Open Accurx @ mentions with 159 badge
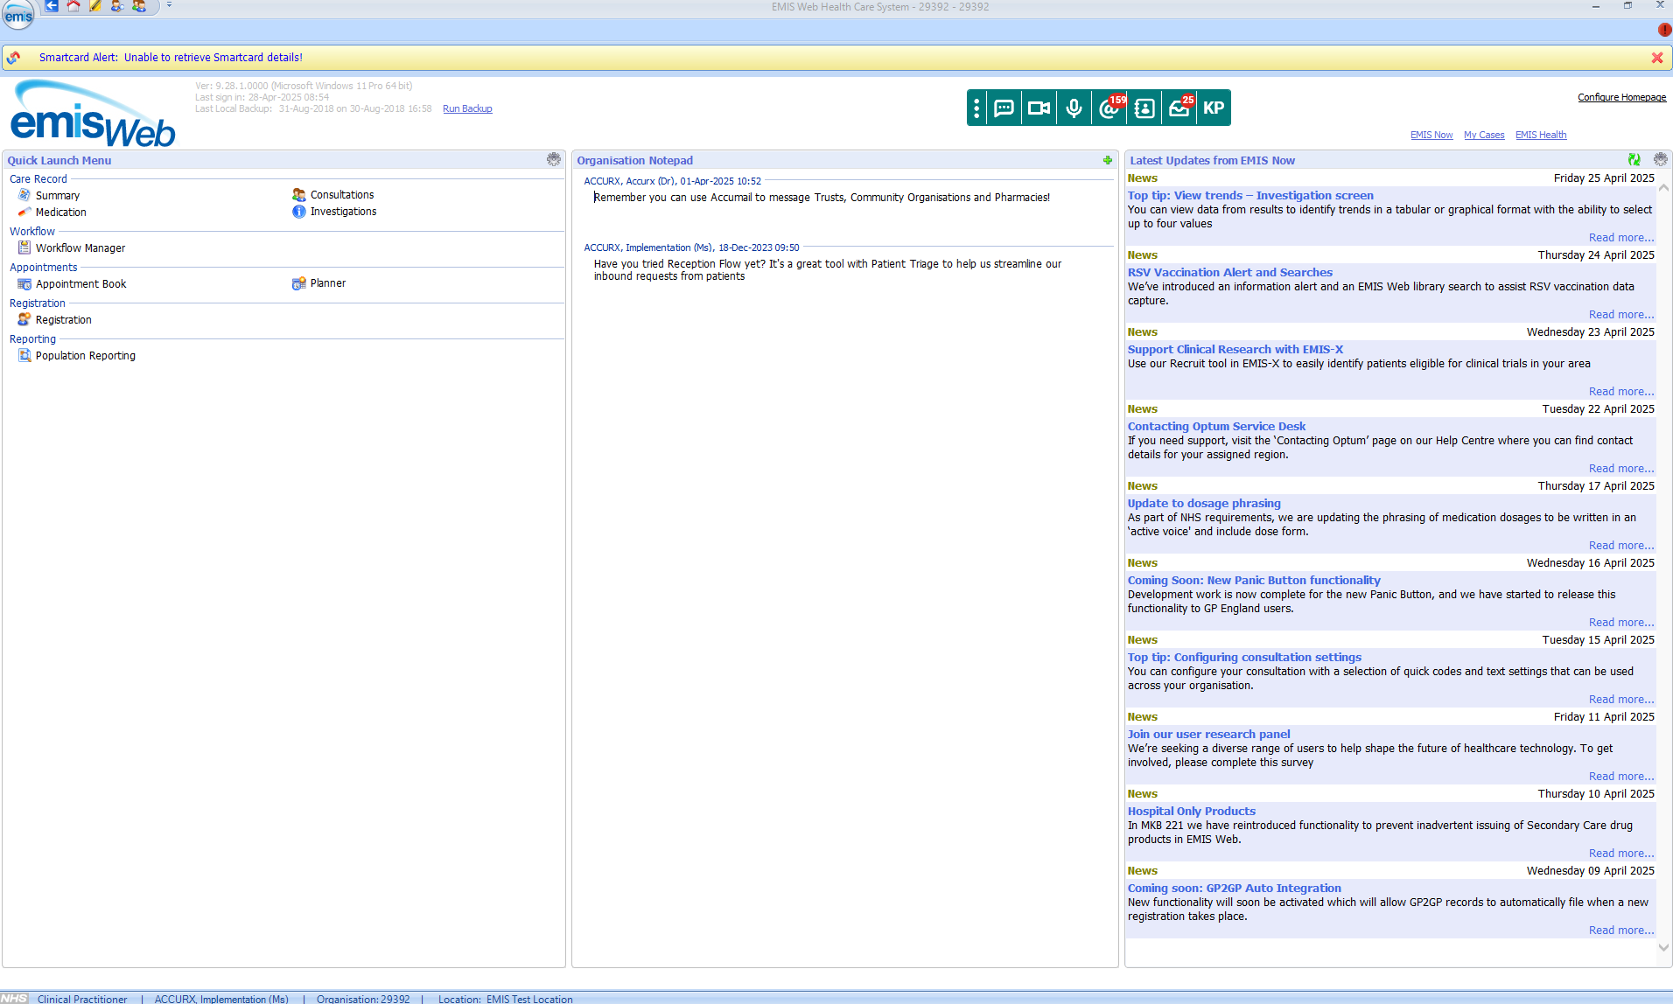This screenshot has width=1673, height=1004. (x=1109, y=108)
